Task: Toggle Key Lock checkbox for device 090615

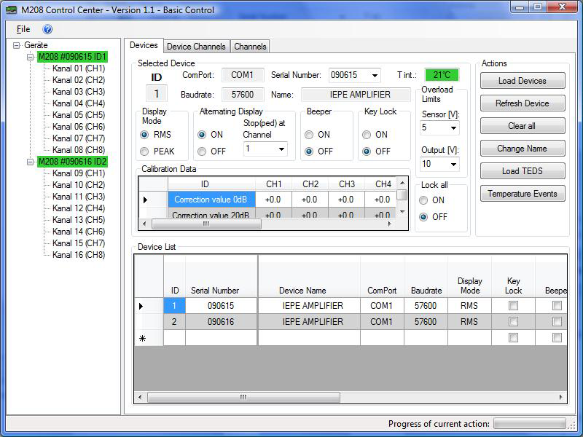Action: click(513, 306)
